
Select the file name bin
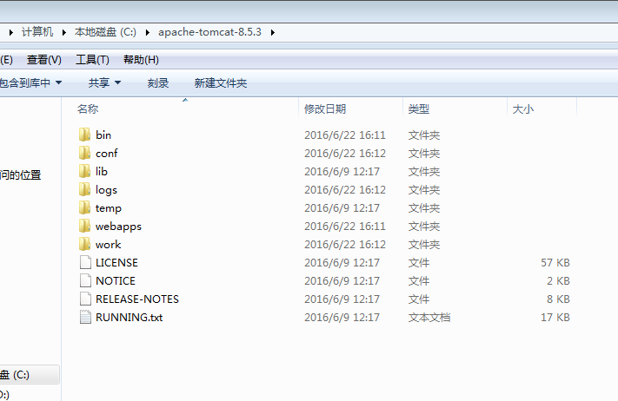pos(103,135)
